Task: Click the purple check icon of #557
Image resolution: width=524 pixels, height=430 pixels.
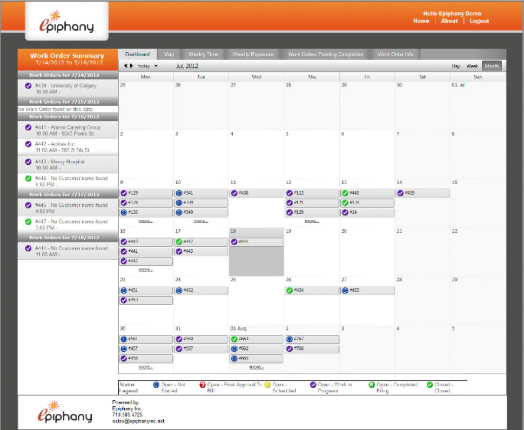Action: coord(179,349)
